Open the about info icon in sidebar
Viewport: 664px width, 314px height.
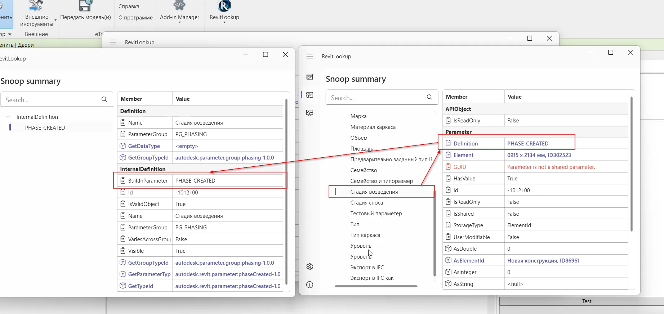pos(309,285)
